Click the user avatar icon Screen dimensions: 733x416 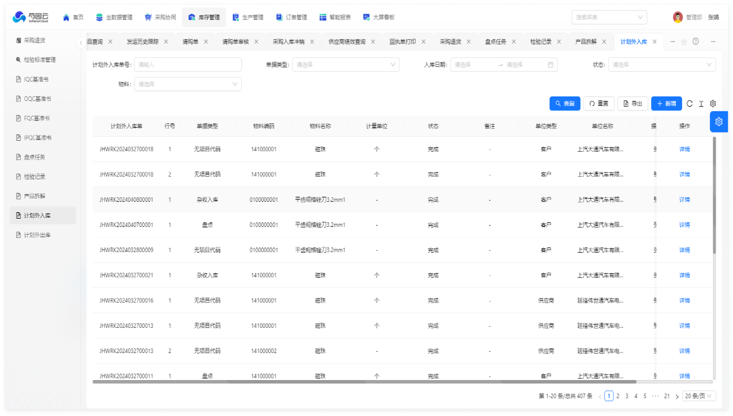click(x=678, y=17)
